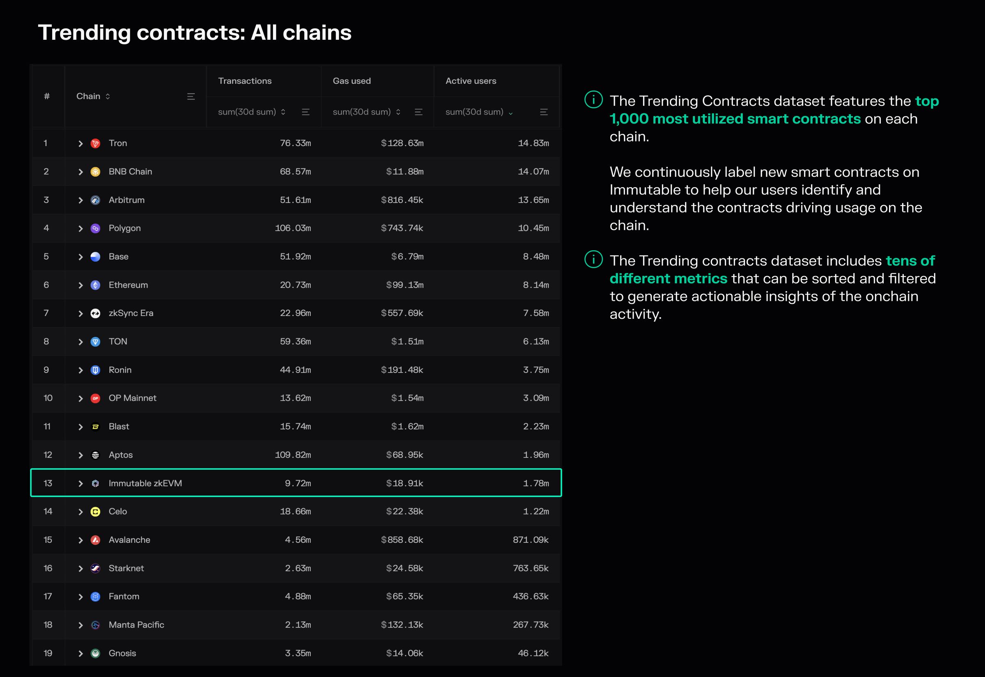985x677 pixels.
Task: Click the Tron chain logo icon
Action: pyautogui.click(x=96, y=143)
